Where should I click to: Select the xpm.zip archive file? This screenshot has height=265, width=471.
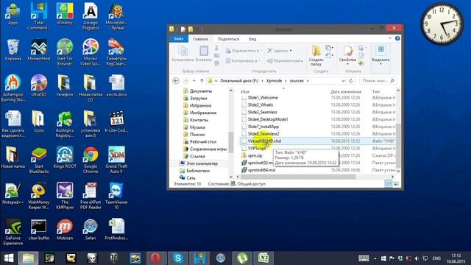[255, 155]
